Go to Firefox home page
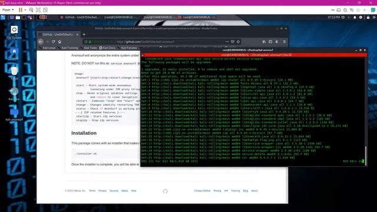The height and width of the screenshot is (212, 377). pos(59,42)
